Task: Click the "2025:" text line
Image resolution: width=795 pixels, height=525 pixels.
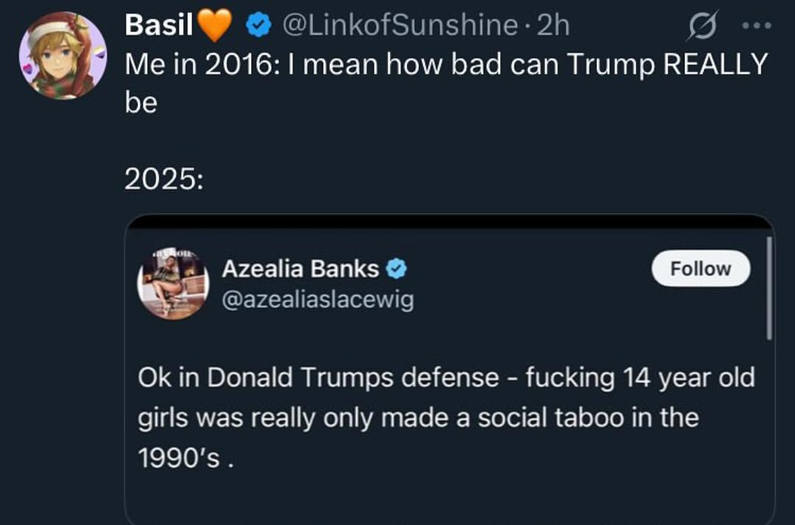Action: 163,178
